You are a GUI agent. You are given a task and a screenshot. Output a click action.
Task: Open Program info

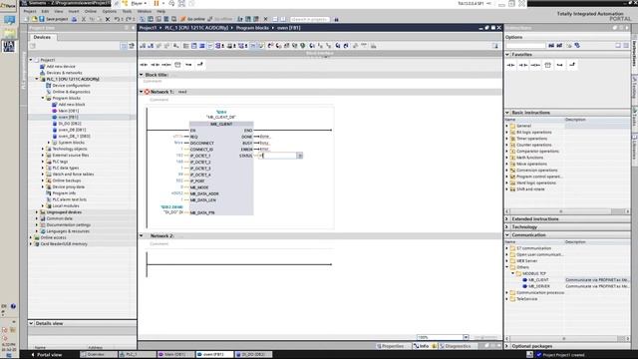pos(64,192)
